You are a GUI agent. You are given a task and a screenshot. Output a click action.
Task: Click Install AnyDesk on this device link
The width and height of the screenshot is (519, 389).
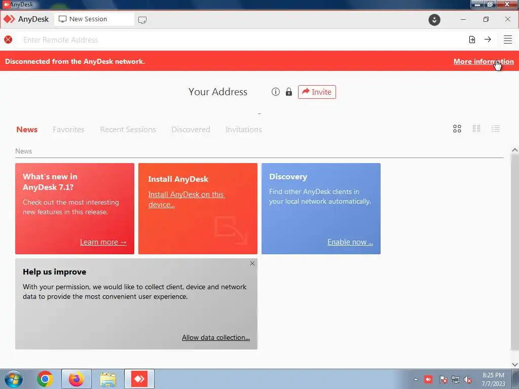(187, 200)
